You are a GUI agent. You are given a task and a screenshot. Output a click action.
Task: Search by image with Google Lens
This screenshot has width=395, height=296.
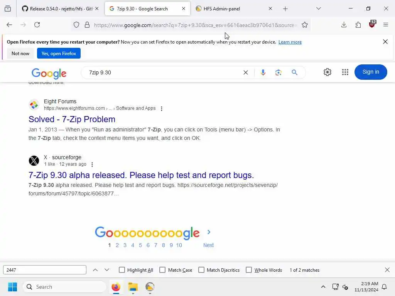279,72
